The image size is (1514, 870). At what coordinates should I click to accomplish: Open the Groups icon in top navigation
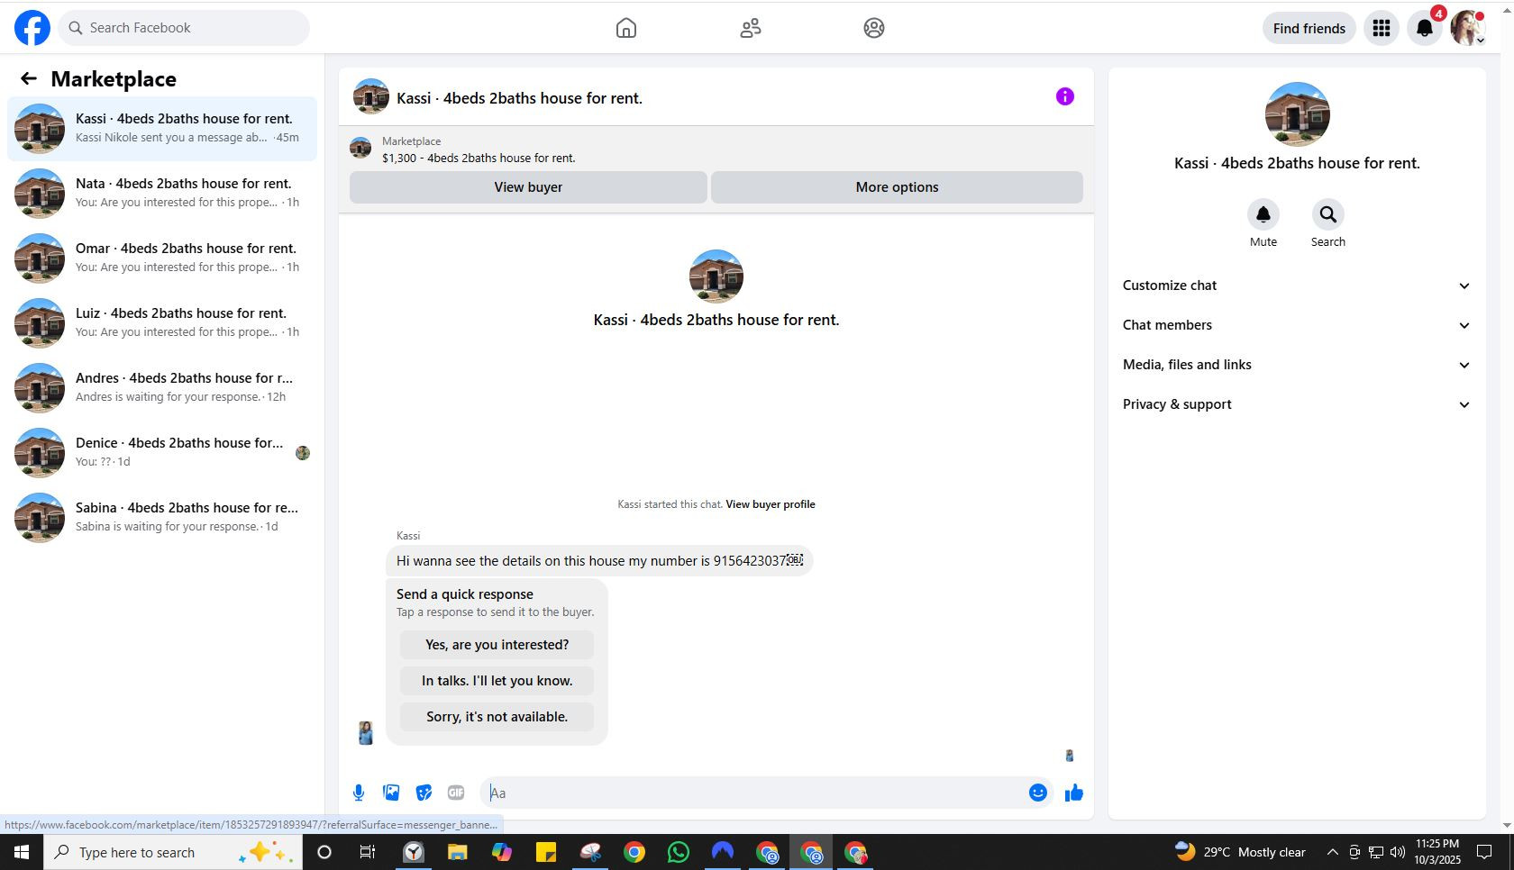(874, 28)
